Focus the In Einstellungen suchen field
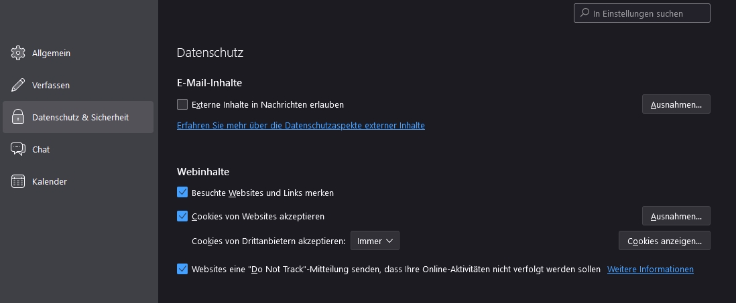736x303 pixels. coord(647,13)
